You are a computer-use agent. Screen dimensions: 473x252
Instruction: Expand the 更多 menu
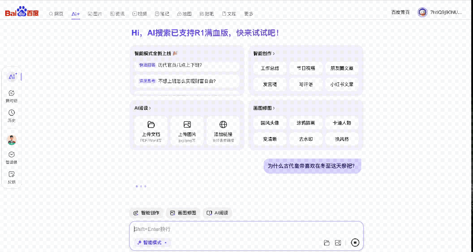[249, 14]
